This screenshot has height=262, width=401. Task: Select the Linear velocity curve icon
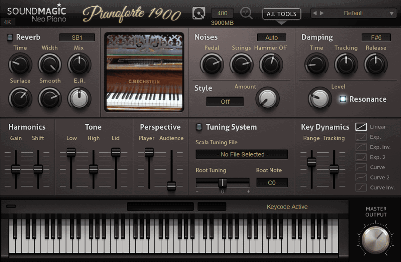pos(361,127)
